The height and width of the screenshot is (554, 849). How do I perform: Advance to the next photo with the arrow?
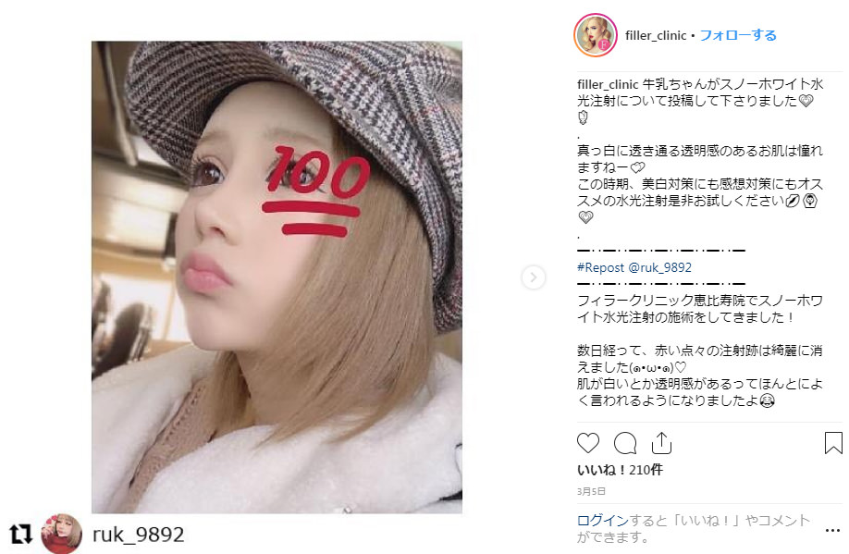[534, 277]
